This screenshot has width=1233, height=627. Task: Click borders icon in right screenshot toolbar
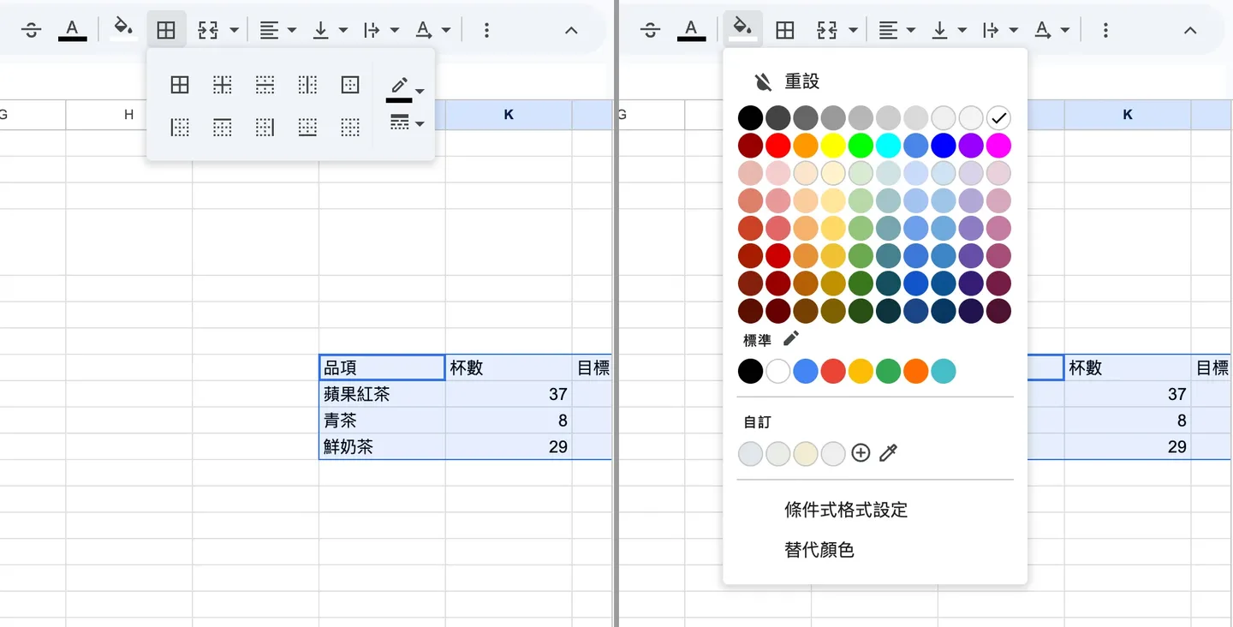(785, 31)
